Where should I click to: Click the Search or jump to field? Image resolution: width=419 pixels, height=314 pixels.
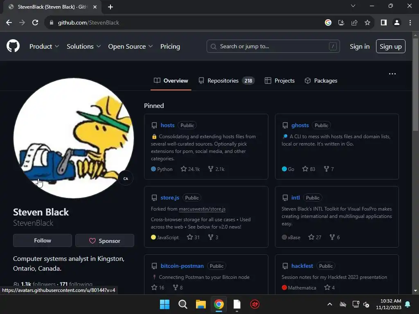[273, 46]
